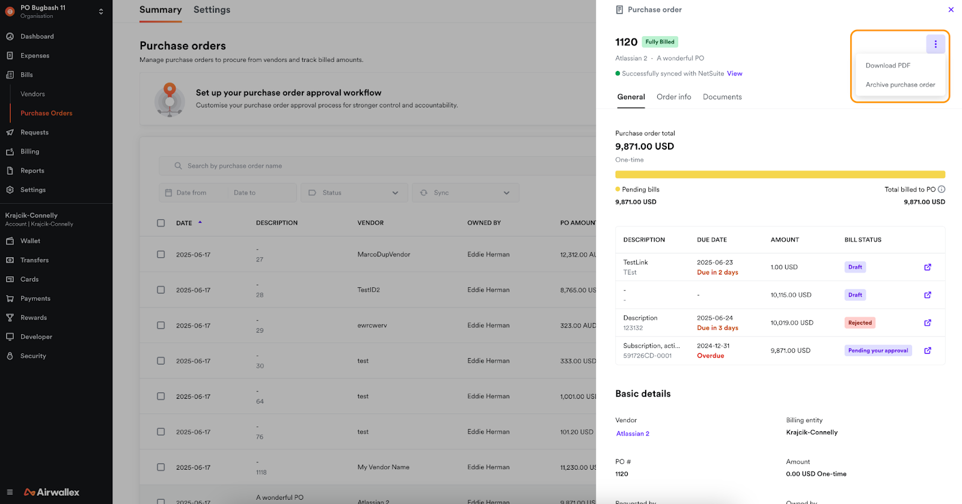Click the yellow pending bills progress bar

click(x=780, y=175)
